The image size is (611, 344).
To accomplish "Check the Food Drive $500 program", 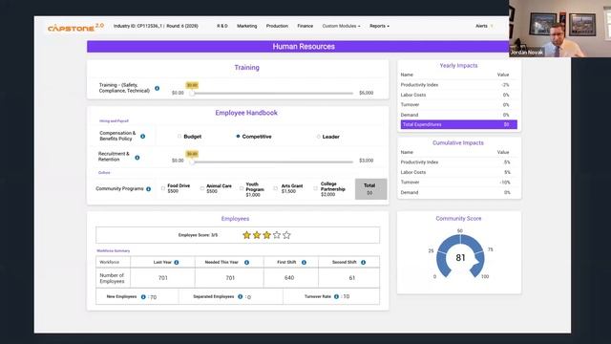I will point(163,188).
